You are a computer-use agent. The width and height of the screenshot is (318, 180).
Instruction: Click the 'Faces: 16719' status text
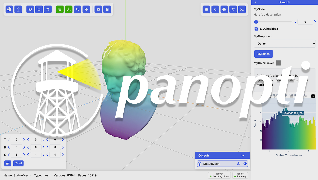click(x=87, y=175)
